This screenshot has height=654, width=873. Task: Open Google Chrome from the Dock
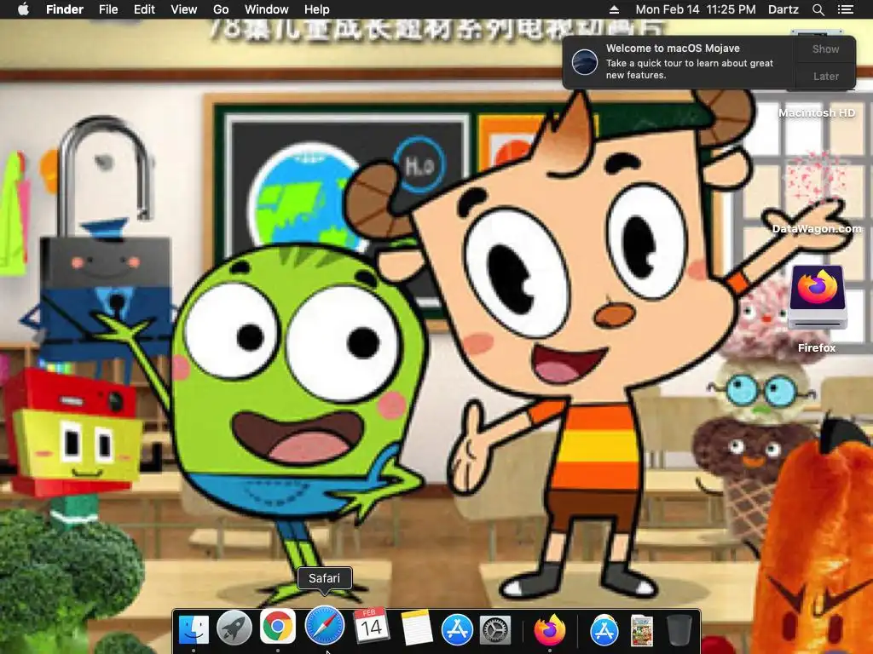277,627
